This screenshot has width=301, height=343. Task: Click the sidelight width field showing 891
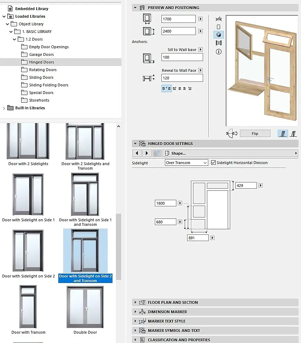pos(198,238)
